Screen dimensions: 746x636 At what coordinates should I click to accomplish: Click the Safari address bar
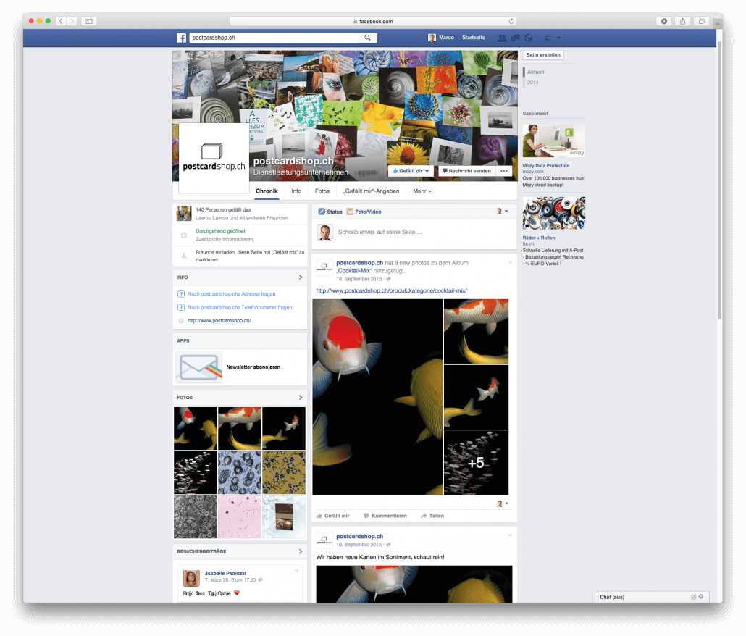(x=373, y=21)
